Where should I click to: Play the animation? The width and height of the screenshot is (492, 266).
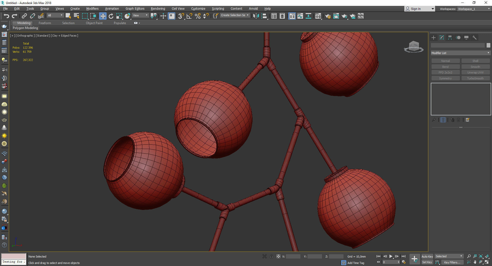(391, 256)
